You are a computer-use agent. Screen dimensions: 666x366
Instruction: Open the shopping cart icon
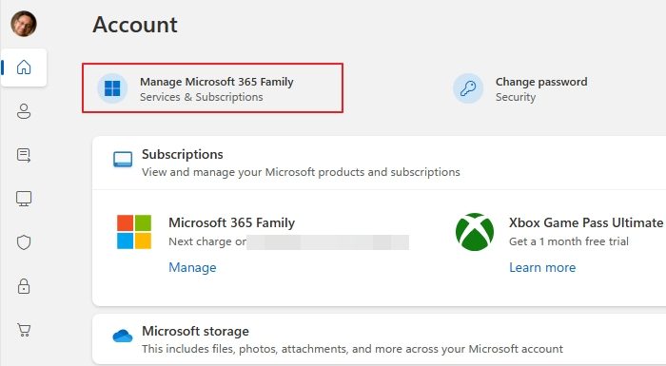tap(24, 330)
